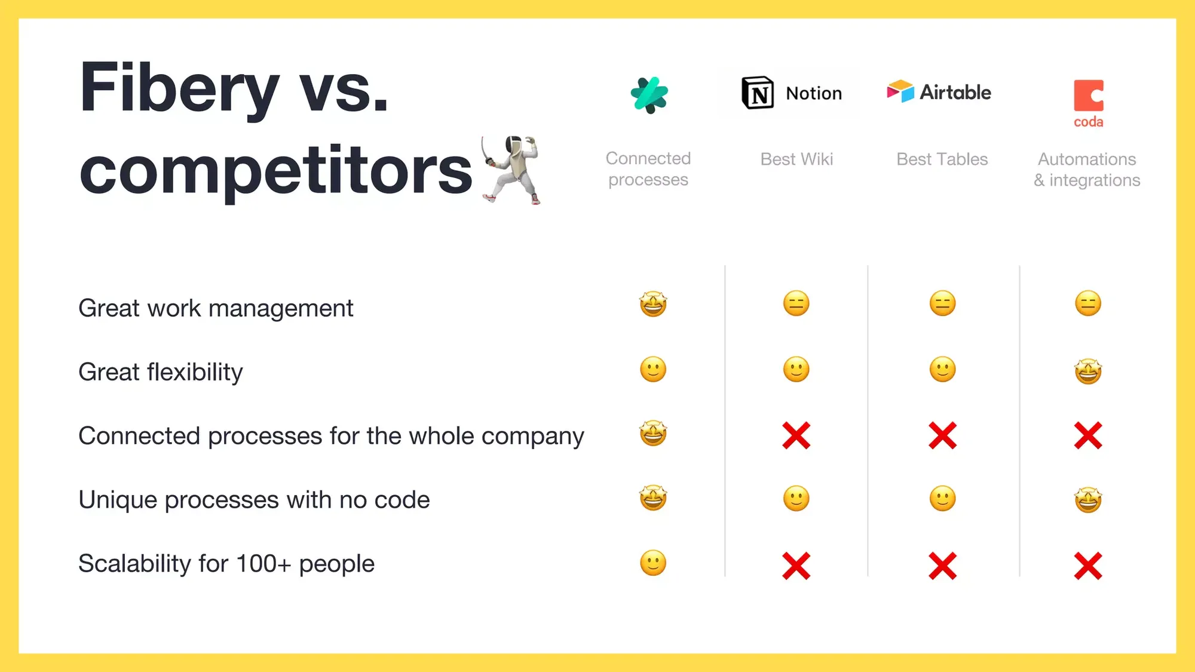Toggle the red X for Coda connected processes
Screen dimensions: 1195x672
1088,435
